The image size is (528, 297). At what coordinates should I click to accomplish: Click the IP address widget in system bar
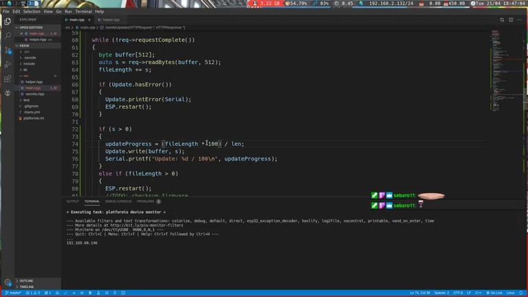point(387,3)
